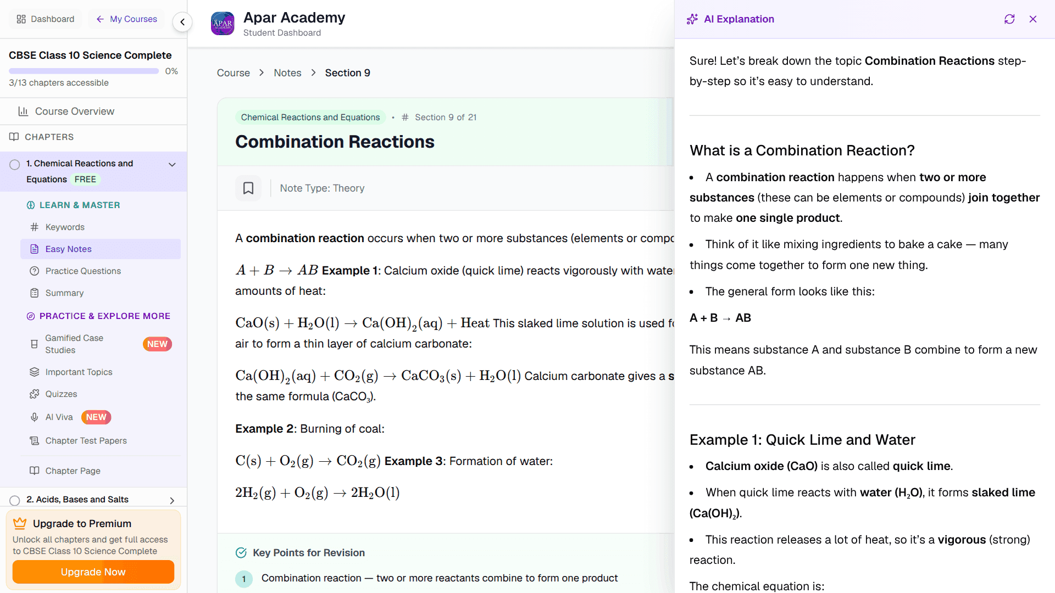Screen dimensions: 1055x593
Task: Open the Dashboard grid icon
Action: click(21, 19)
